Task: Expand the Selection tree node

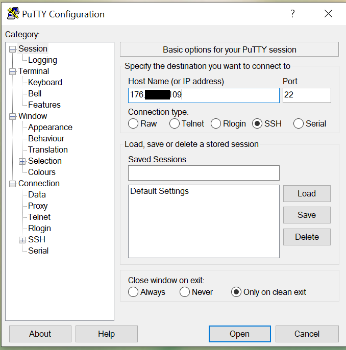Action: click(22, 161)
